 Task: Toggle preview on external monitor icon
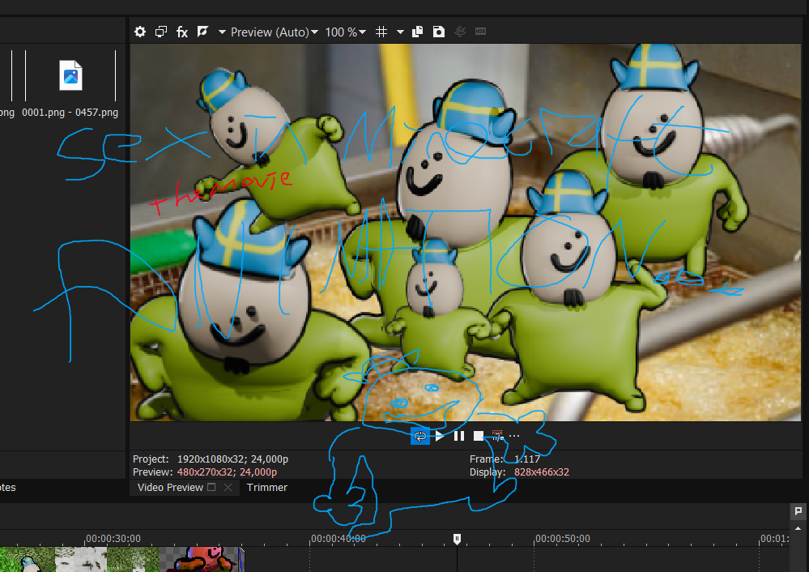tap(161, 32)
